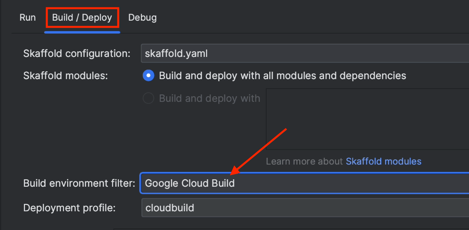Open the Build / Deploy tab

coord(82,18)
